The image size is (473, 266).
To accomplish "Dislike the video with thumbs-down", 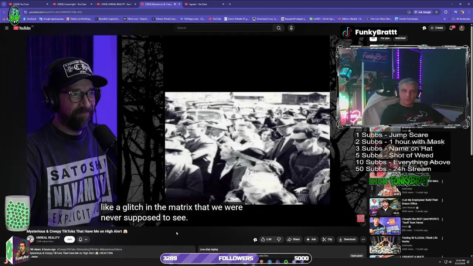I will (279, 239).
